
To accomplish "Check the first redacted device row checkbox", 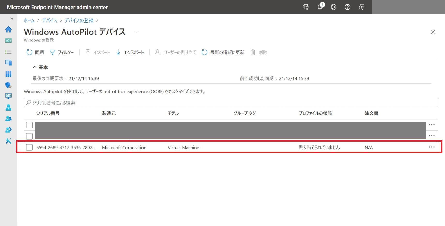I will click(29, 125).
